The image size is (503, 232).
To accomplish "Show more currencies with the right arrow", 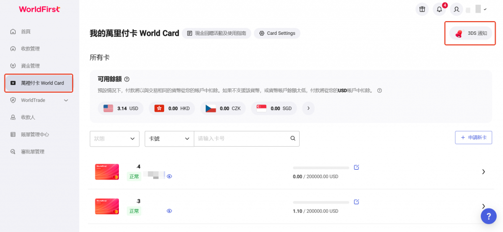I will point(308,108).
